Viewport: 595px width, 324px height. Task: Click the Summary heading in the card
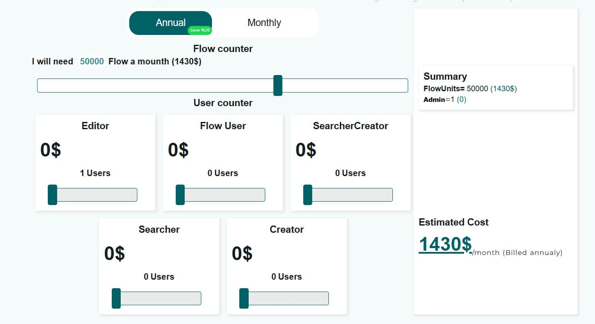[x=445, y=76]
